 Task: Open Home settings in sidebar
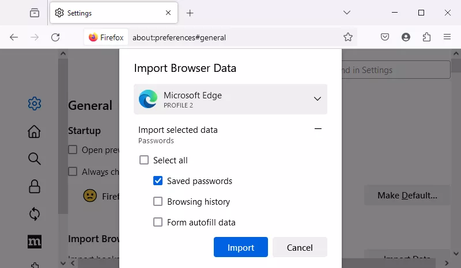click(34, 132)
